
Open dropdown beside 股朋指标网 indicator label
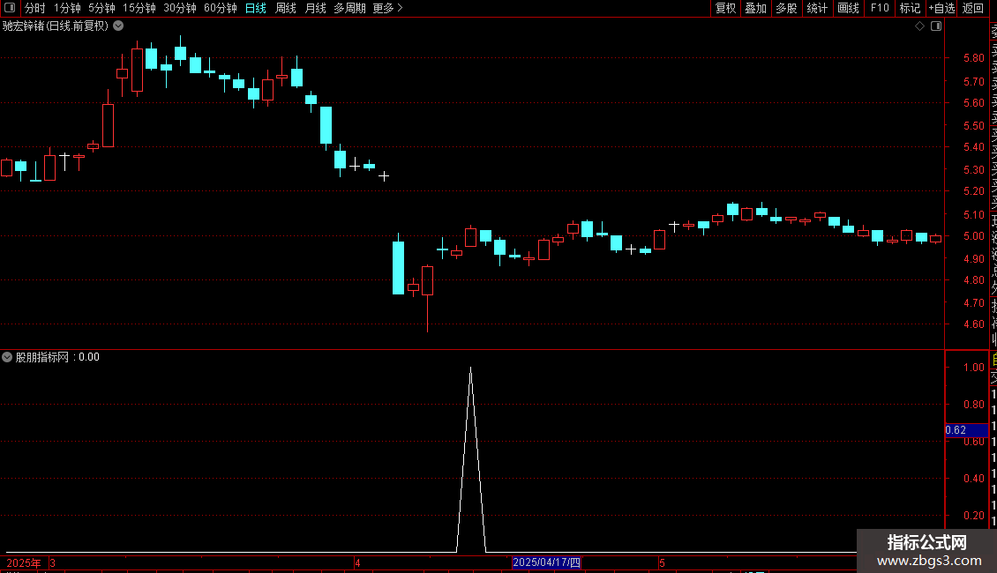7,357
